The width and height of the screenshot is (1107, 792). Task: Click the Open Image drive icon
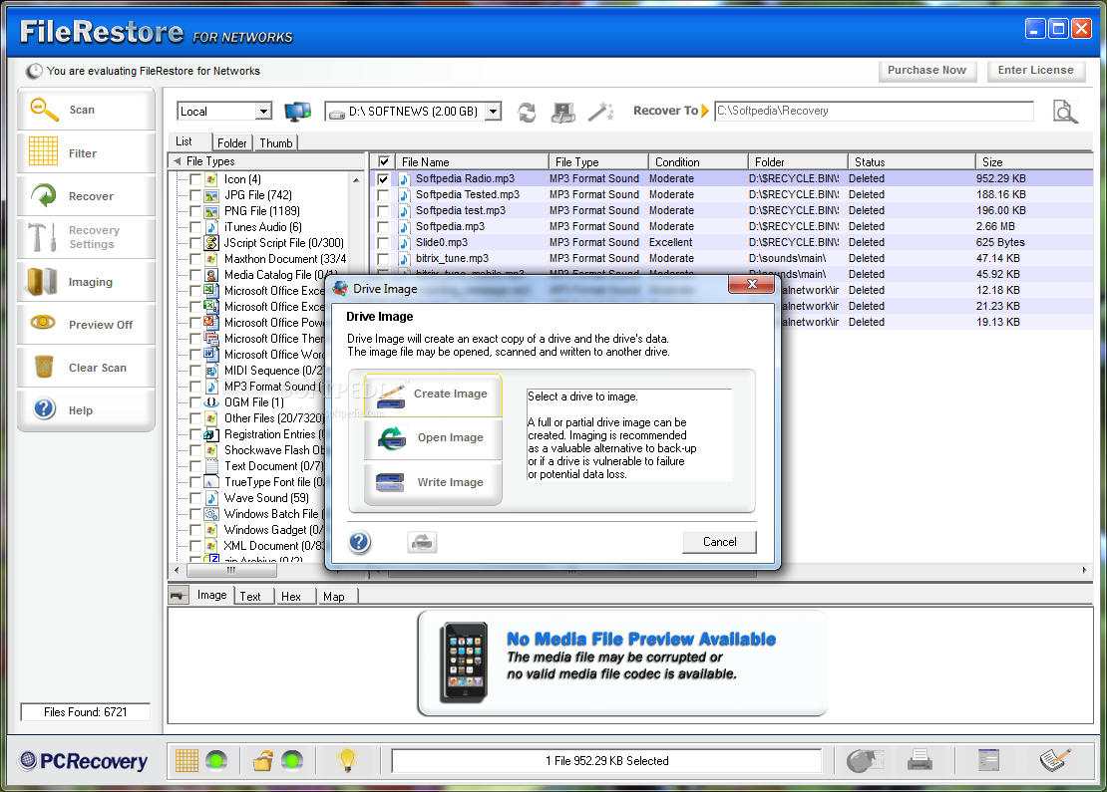point(391,438)
